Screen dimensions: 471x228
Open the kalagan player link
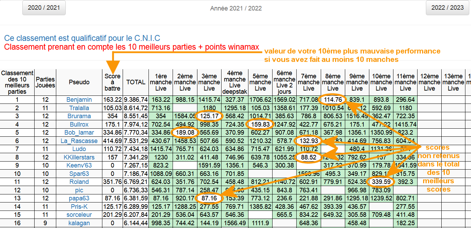tap(79, 223)
